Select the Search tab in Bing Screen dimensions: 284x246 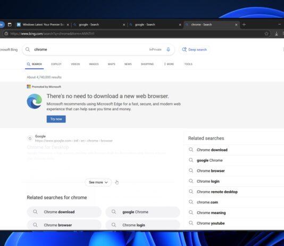click(x=35, y=64)
